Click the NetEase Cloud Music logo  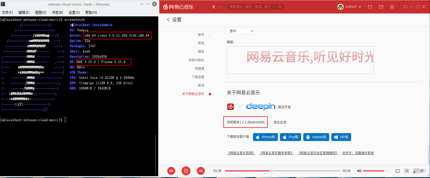pyautogui.click(x=178, y=7)
